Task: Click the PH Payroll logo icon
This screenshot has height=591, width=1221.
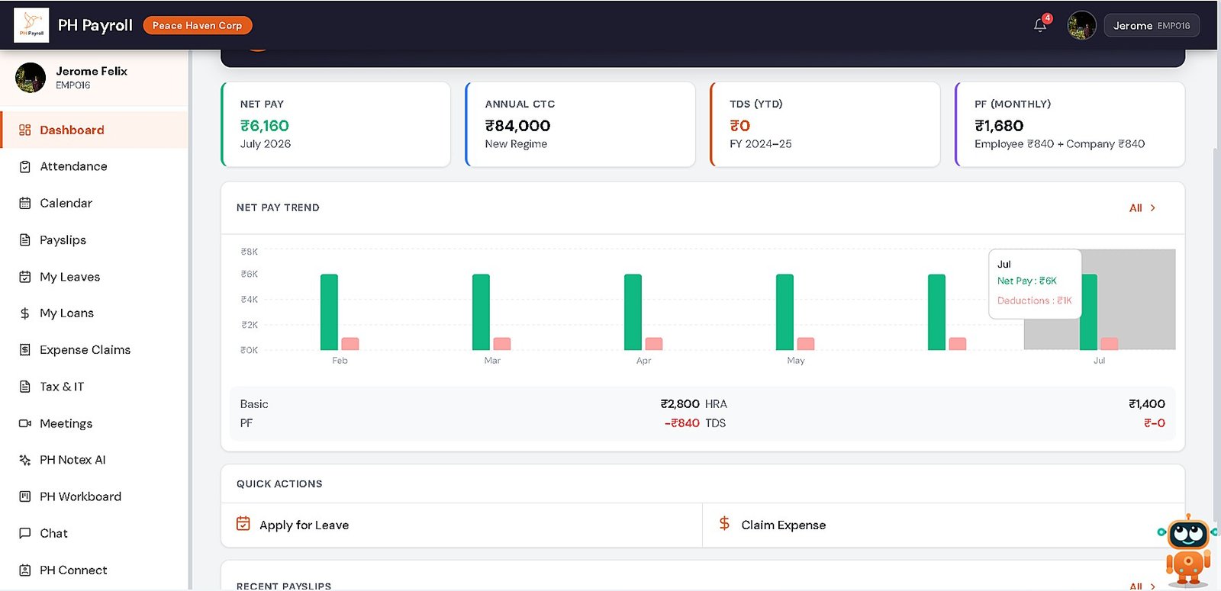Action: 31,25
